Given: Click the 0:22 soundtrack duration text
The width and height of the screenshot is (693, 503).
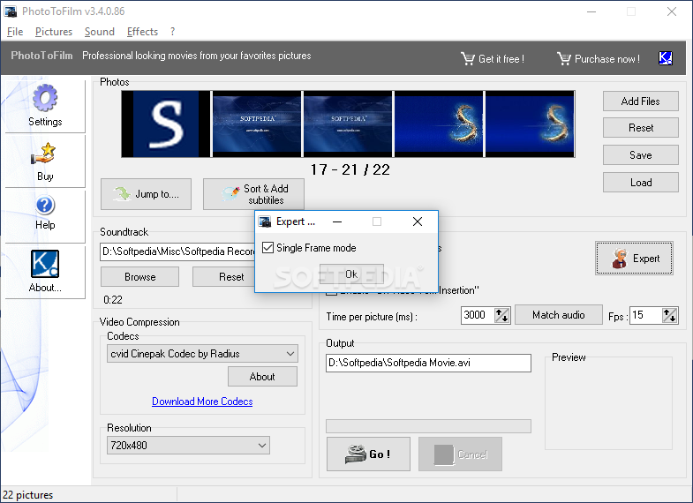Looking at the screenshot, I should (113, 300).
